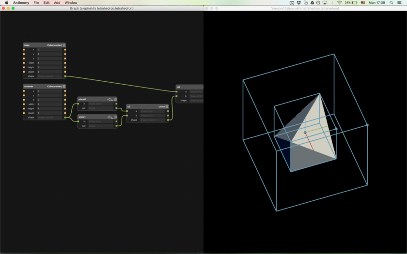Open the Edit menu
Image resolution: width=407 pixels, height=254 pixels.
coord(47,2)
